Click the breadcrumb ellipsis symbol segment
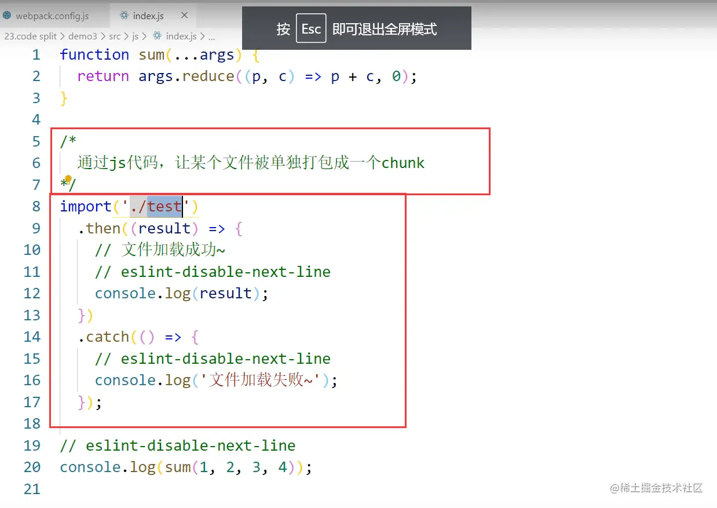The image size is (717, 508). coord(211,36)
